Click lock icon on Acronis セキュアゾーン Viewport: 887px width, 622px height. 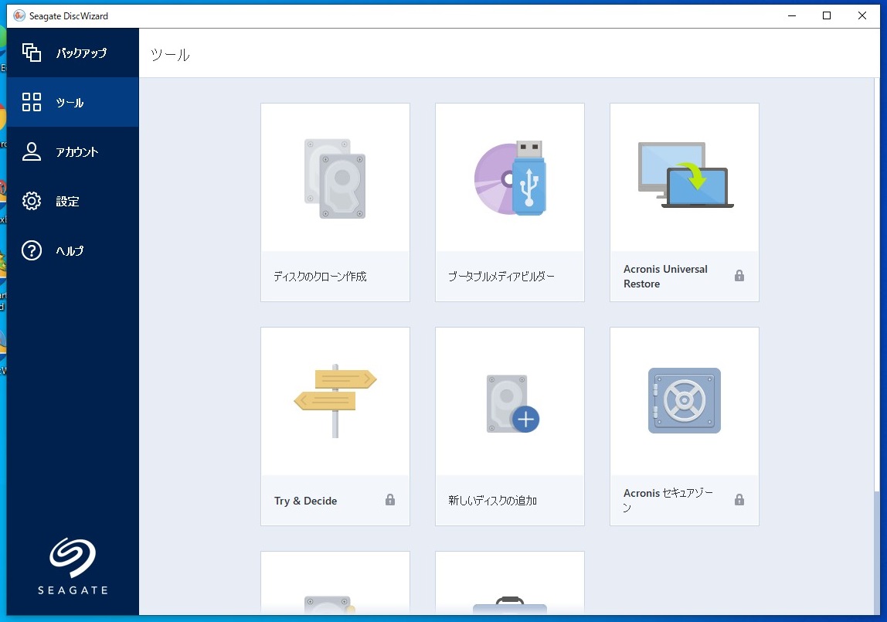(x=739, y=500)
